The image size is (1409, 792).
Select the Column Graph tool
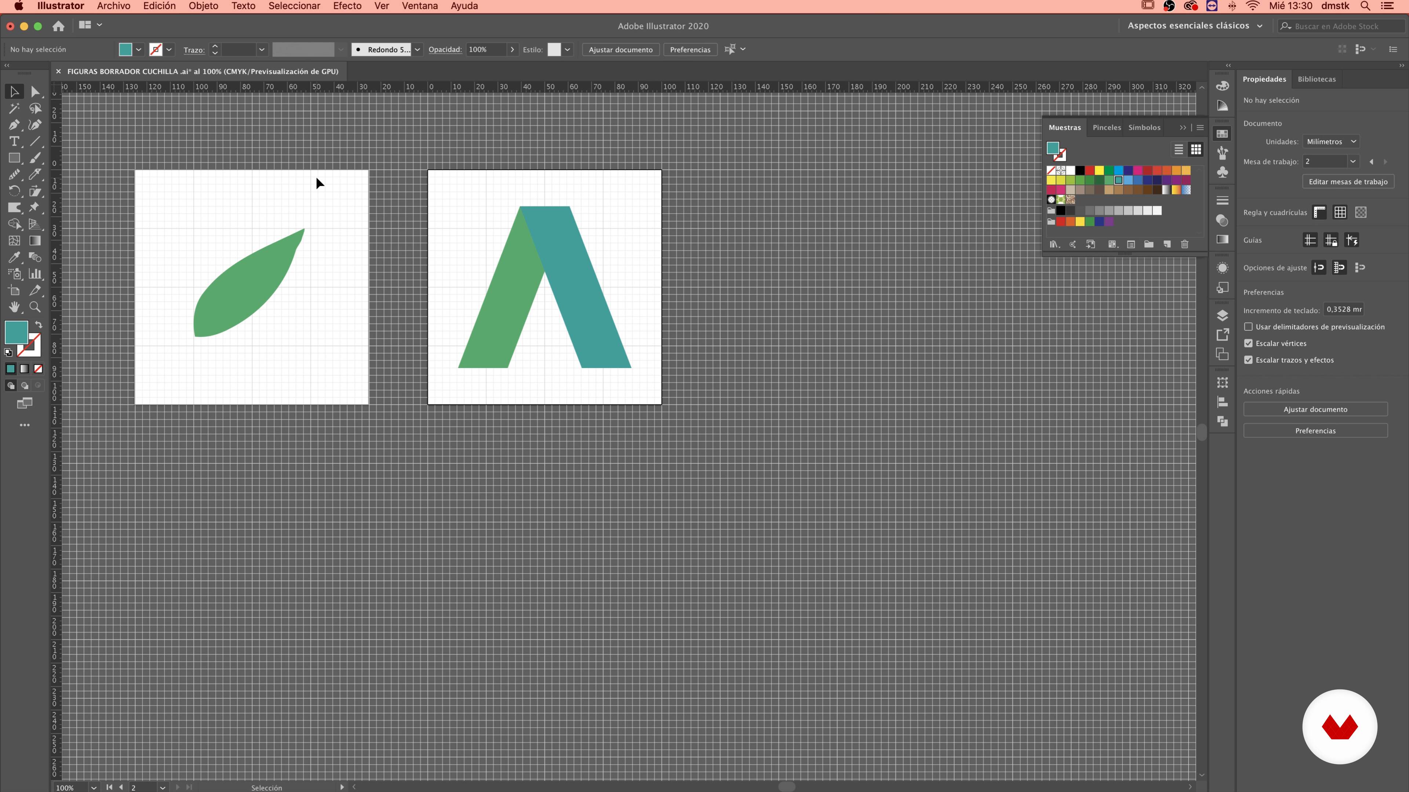(x=35, y=273)
